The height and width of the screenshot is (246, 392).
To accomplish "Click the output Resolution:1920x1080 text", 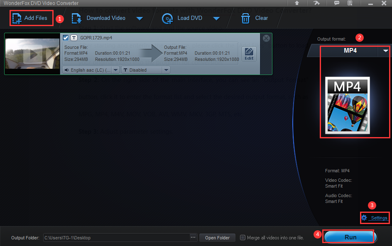I will [x=217, y=59].
